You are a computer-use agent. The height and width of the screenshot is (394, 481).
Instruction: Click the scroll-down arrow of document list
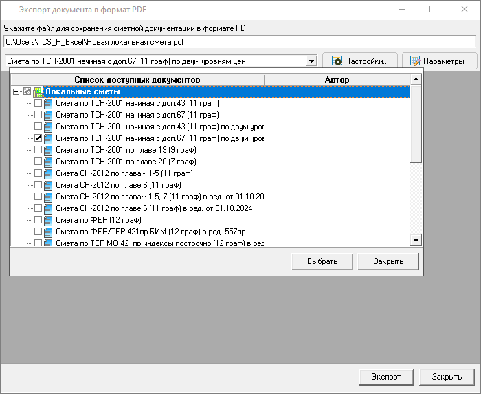pyautogui.click(x=415, y=240)
